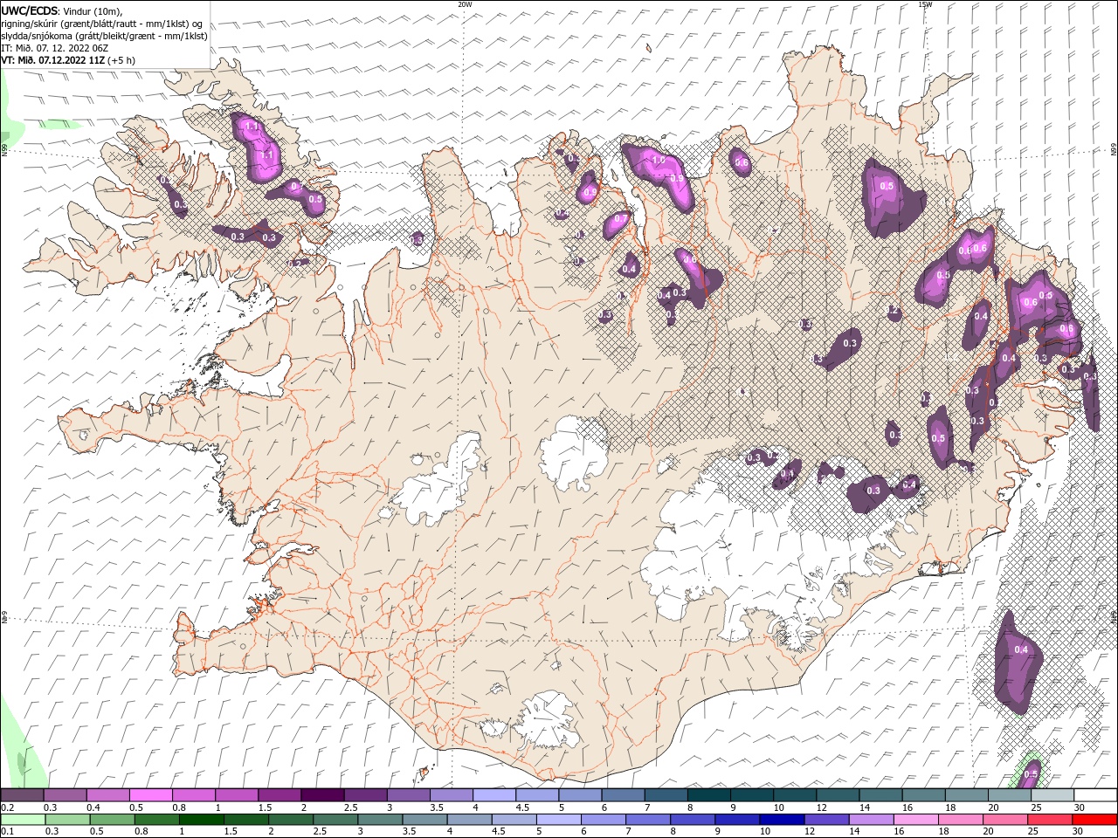
Task: Click the '0.2' label under the upper legend bar
Action: tap(7, 807)
